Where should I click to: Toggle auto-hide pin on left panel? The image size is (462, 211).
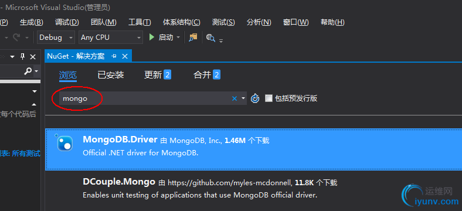tap(23, 57)
